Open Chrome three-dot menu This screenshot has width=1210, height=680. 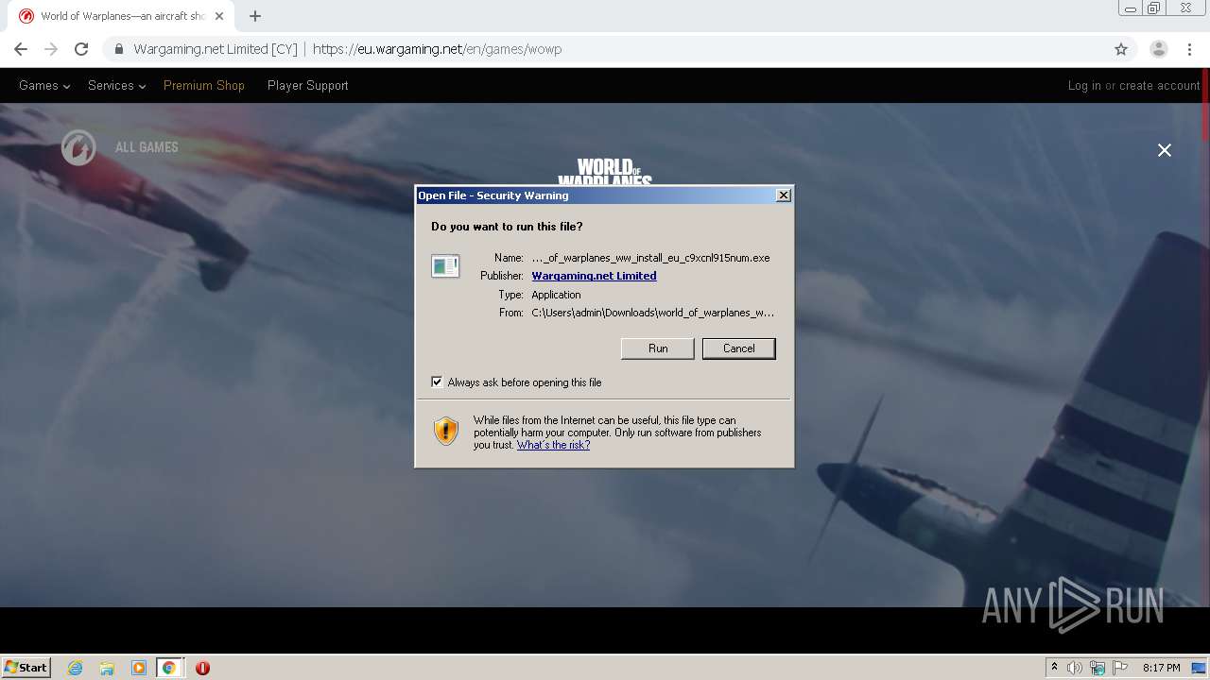pyautogui.click(x=1189, y=49)
